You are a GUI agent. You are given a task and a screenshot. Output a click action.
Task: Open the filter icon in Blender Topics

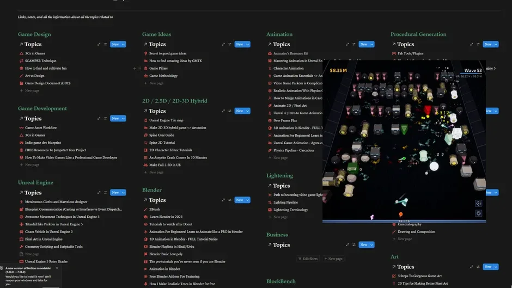point(230,200)
